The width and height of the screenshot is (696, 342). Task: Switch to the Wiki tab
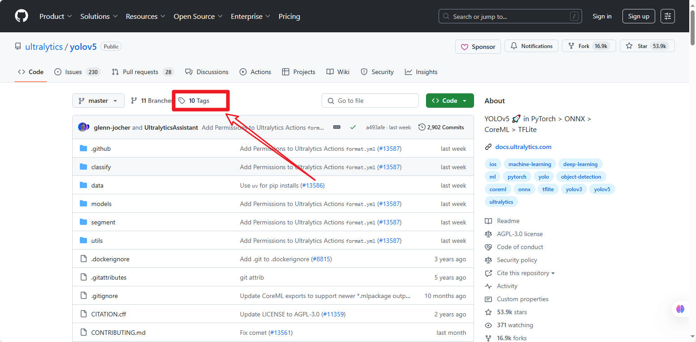click(x=338, y=72)
